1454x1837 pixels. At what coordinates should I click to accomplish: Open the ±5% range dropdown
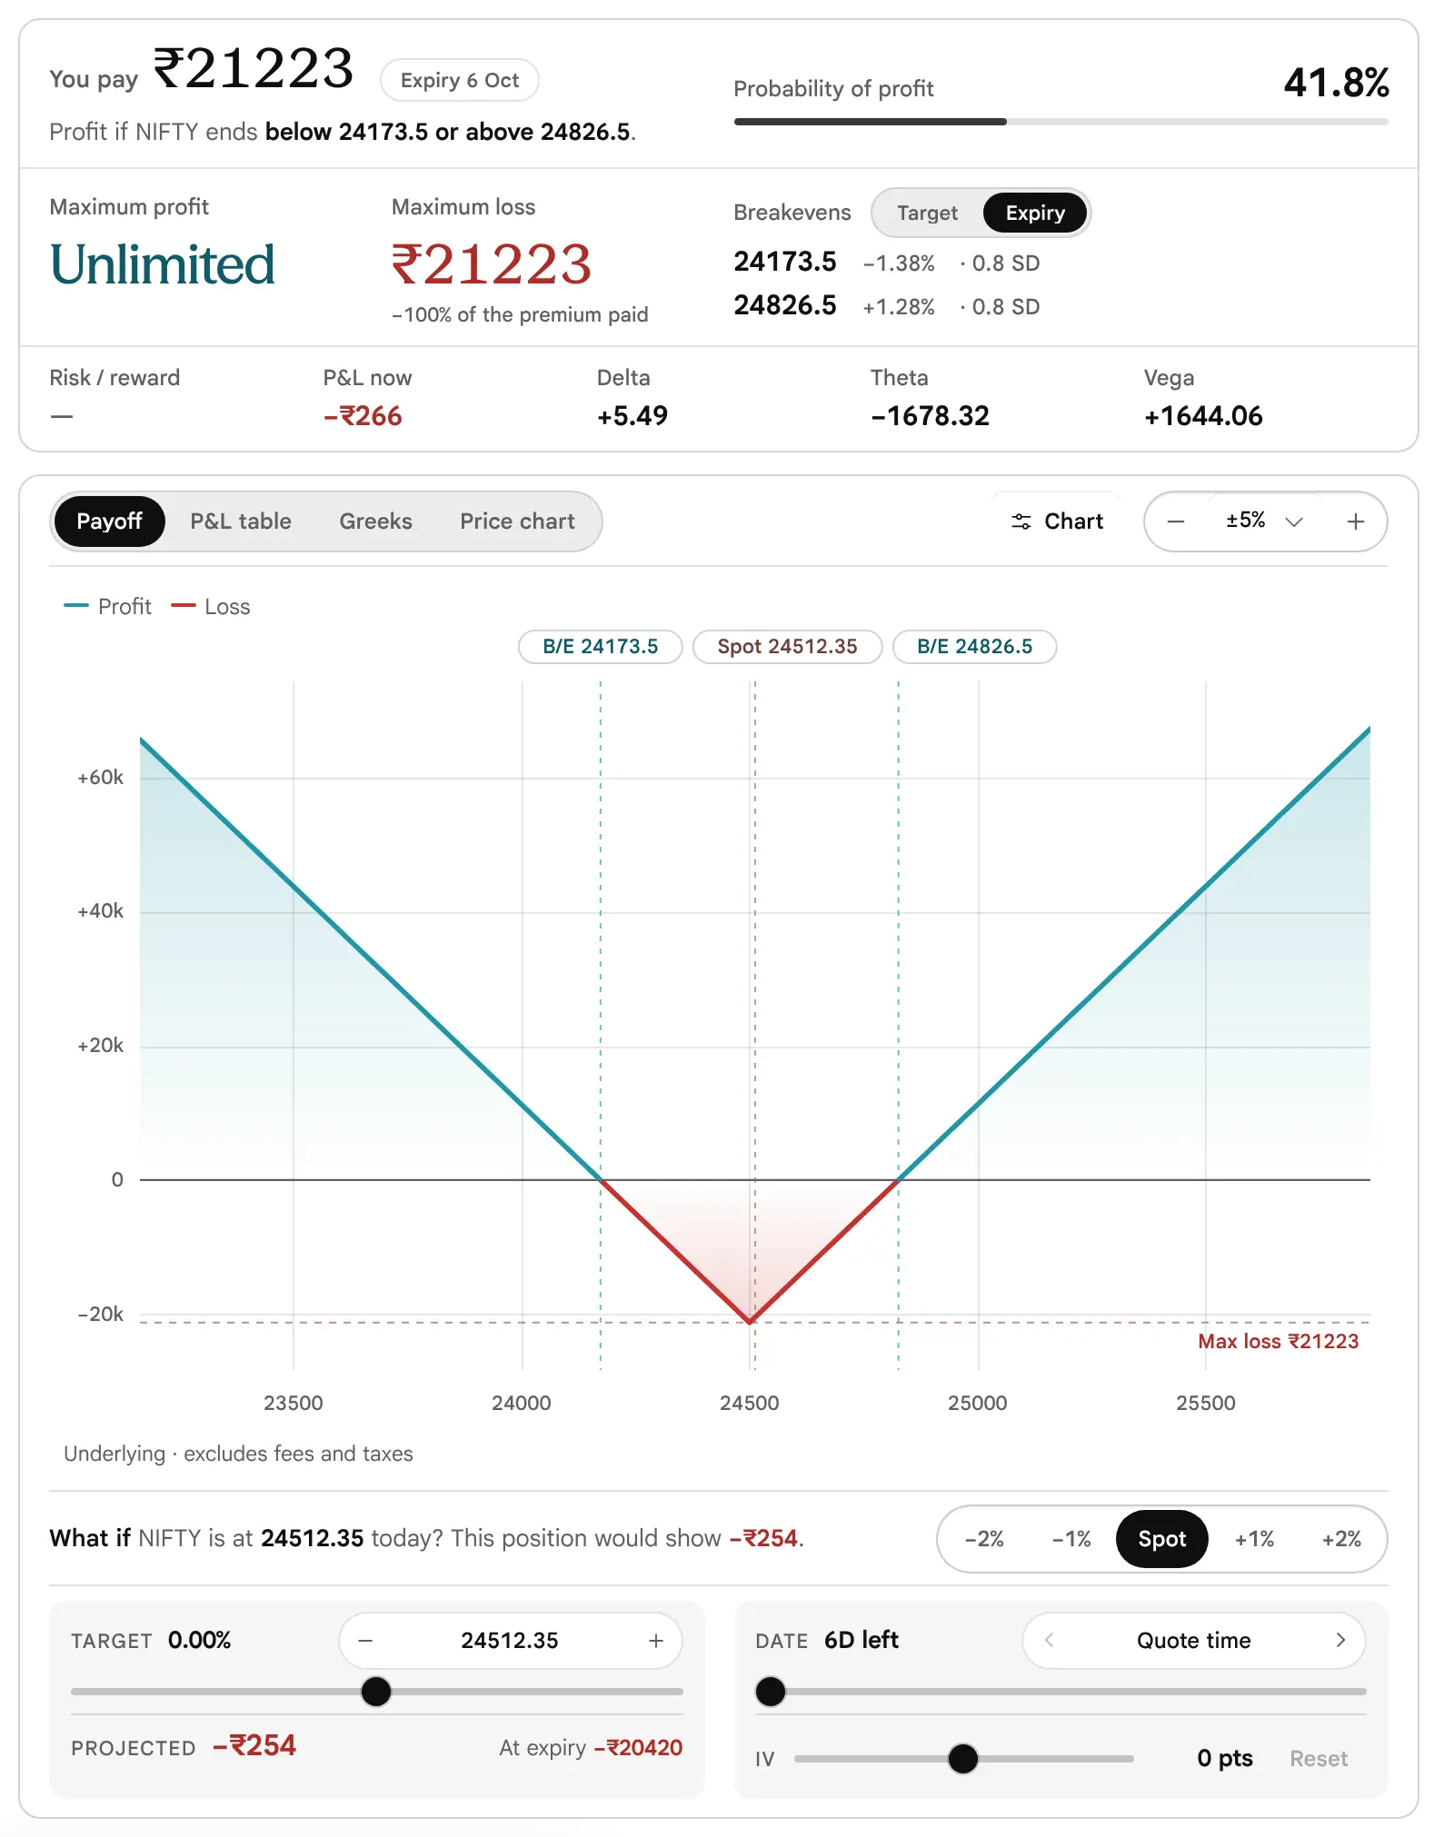point(1265,521)
